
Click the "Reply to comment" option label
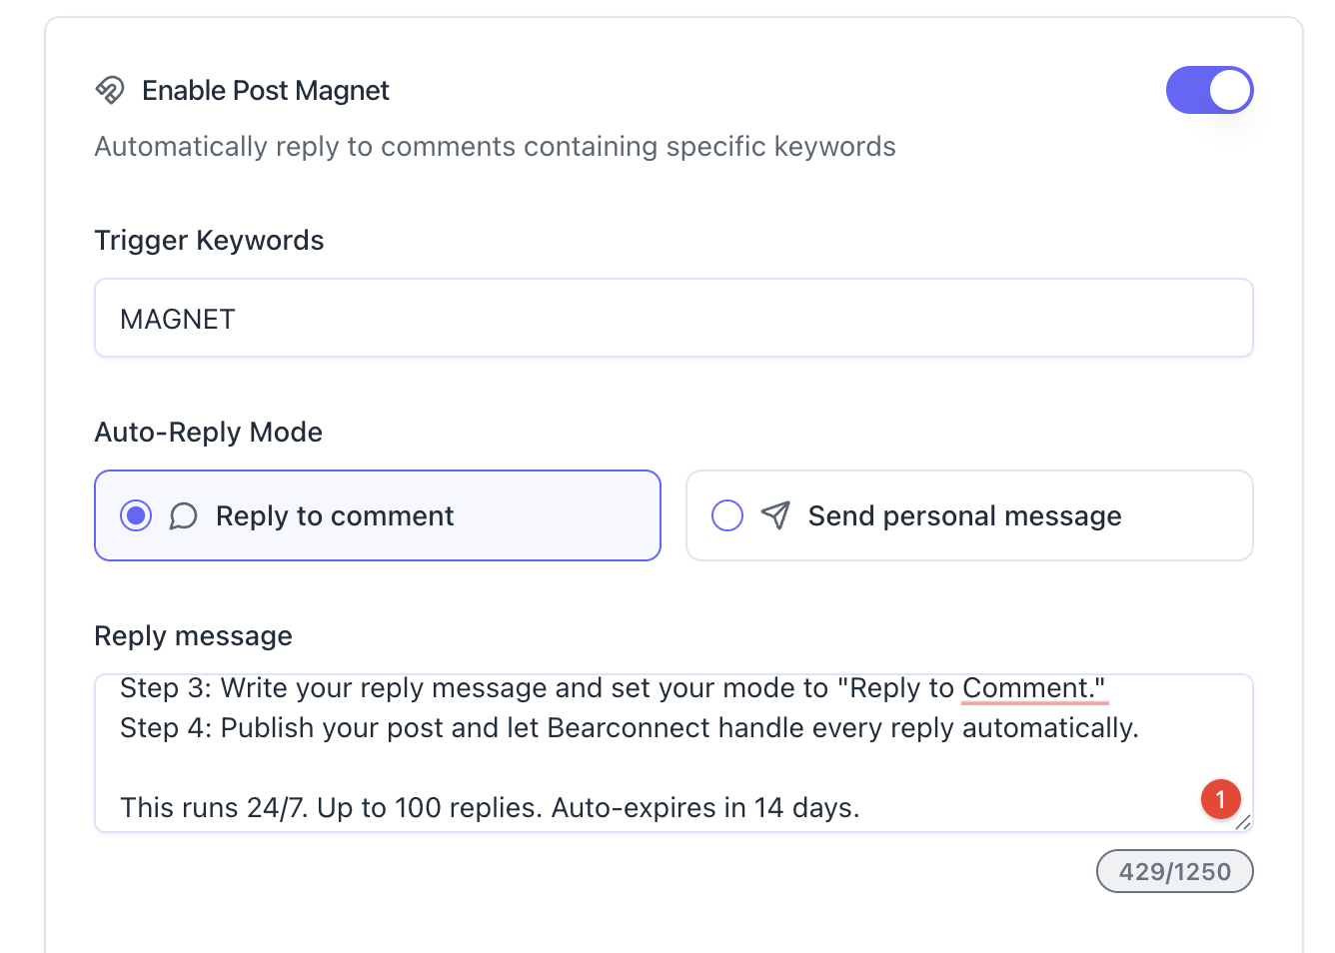pos(335,516)
